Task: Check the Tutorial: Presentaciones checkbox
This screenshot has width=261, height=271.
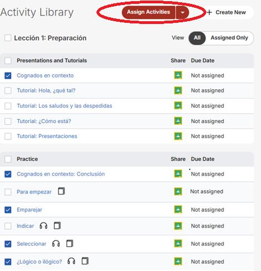Action: pyautogui.click(x=8, y=136)
